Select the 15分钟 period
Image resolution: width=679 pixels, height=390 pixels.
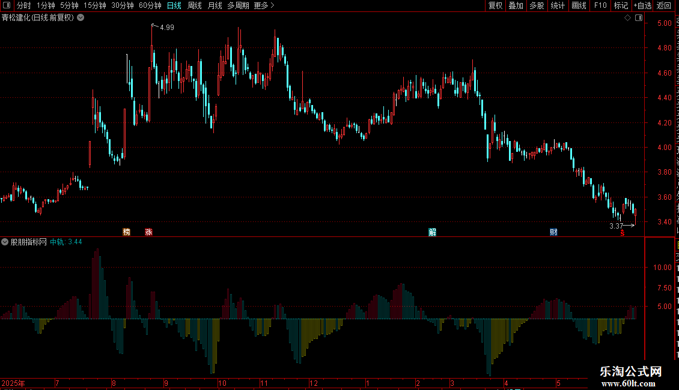94,5
